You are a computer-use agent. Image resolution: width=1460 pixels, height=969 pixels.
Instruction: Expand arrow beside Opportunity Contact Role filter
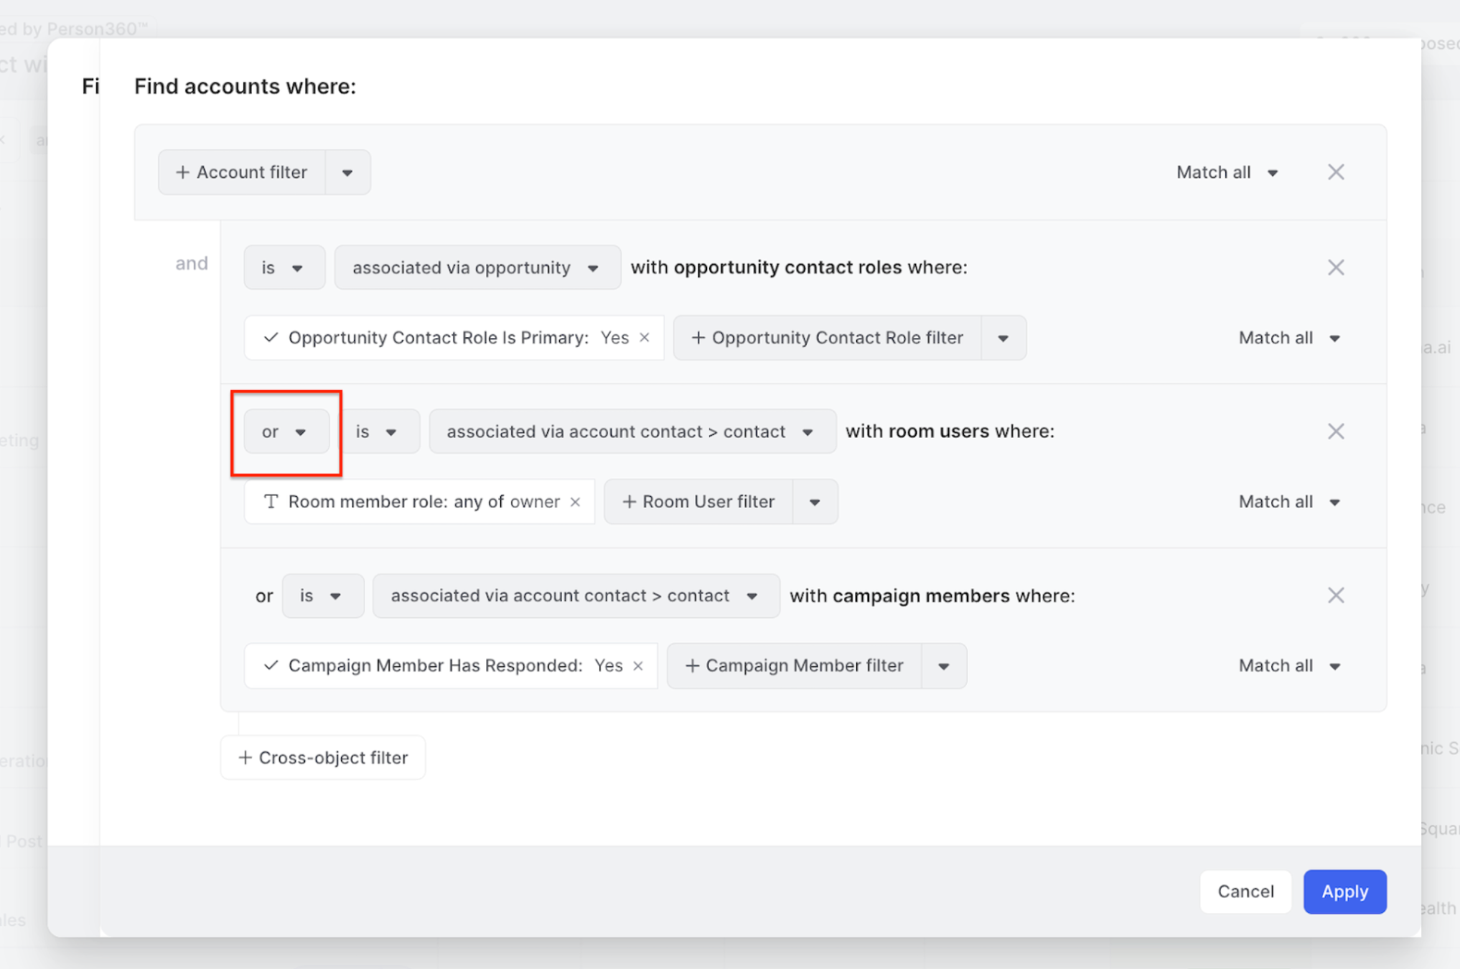click(x=1003, y=338)
